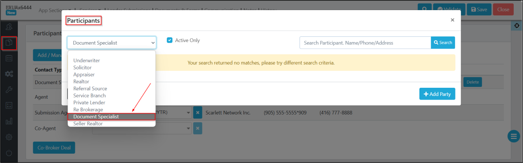This screenshot has width=523, height=163.
Task: Click the power icon at sidebar bottom
Action: pos(9,153)
